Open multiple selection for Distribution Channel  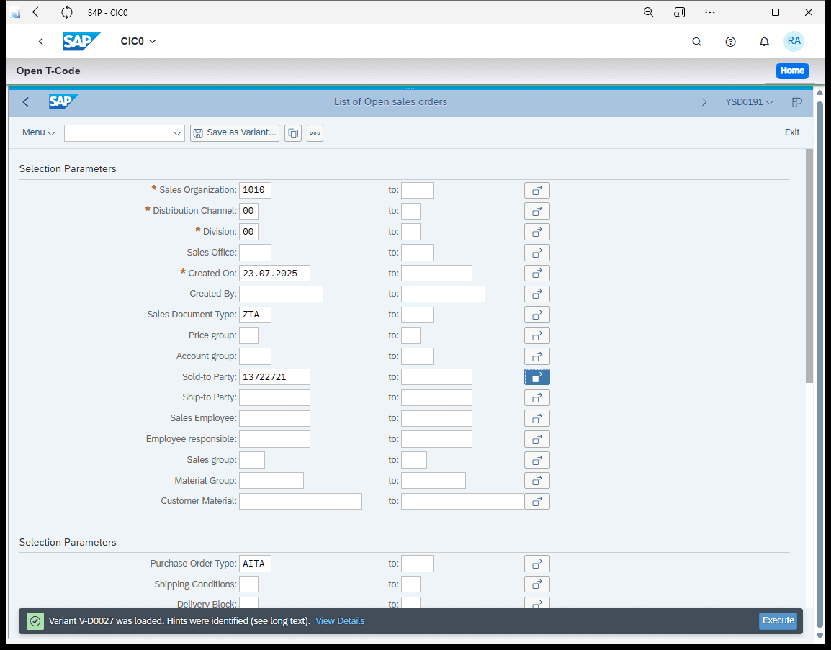point(537,212)
